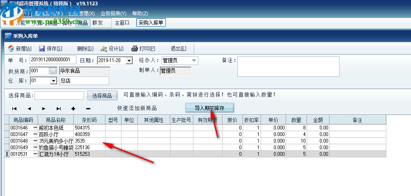Expand the 经办人 dropdown
The width and height of the screenshot is (411, 196).
(194, 61)
